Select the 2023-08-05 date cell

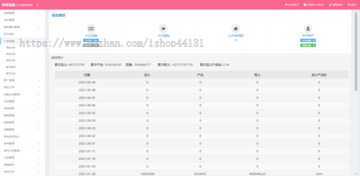coord(87,113)
